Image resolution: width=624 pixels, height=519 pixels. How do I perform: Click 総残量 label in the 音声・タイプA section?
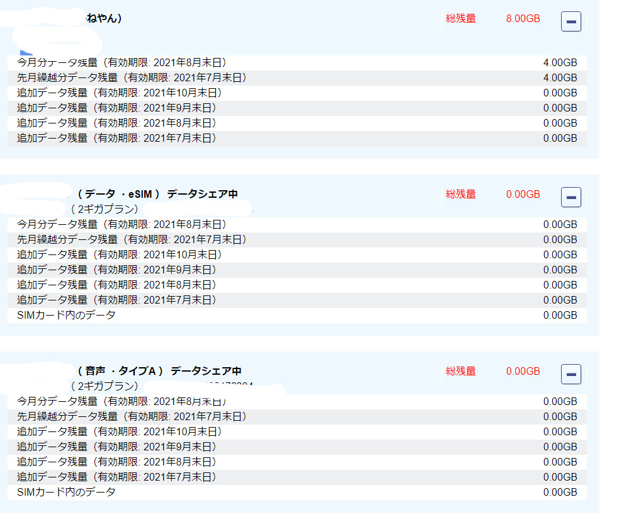point(461,372)
